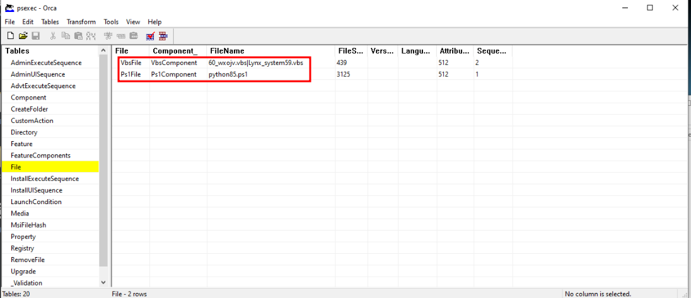
Task: Click the tables list scroll up arrow
Action: point(103,50)
